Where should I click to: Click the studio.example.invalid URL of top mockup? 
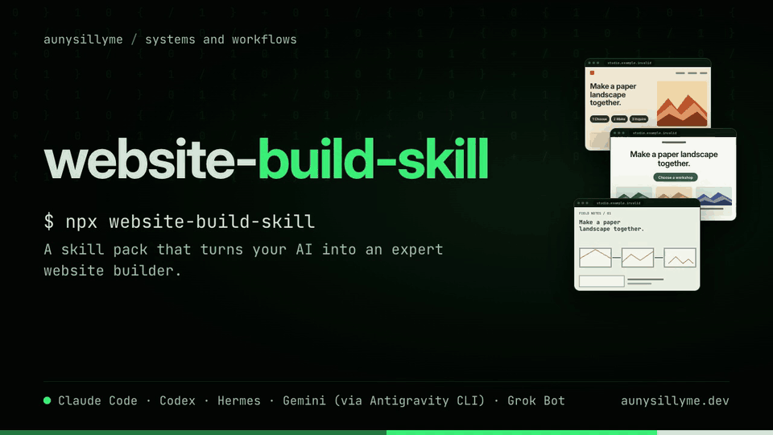pyautogui.click(x=629, y=63)
